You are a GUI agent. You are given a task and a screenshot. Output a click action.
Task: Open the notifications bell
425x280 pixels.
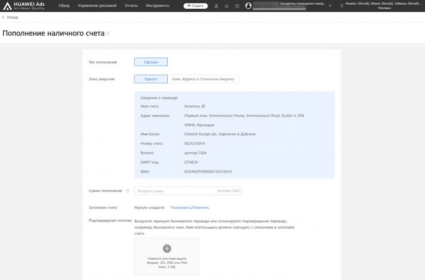click(x=226, y=6)
